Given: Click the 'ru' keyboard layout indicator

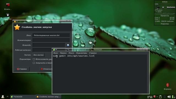Looking at the screenshot, I should tap(150, 97).
